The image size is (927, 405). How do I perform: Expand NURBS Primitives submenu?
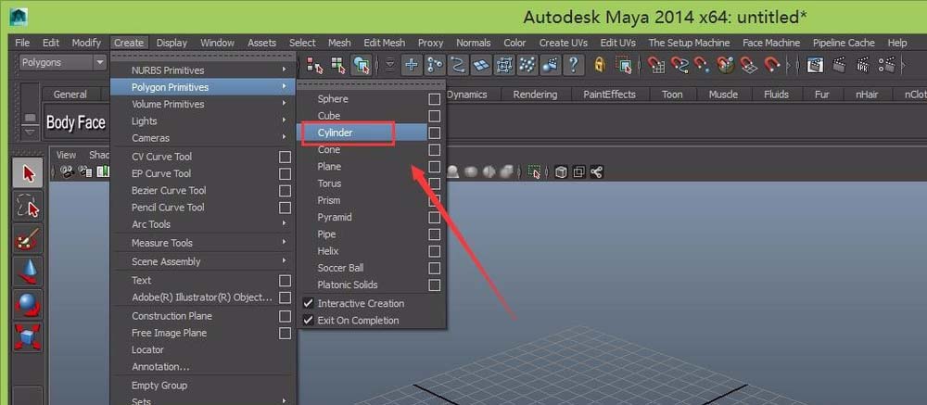coord(203,70)
